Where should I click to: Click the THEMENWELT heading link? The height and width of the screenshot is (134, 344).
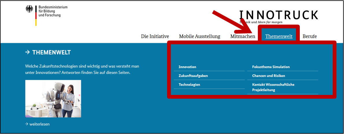click(48, 52)
